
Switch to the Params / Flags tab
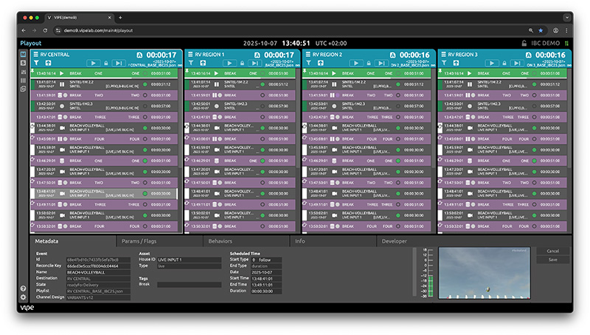[x=159, y=241]
